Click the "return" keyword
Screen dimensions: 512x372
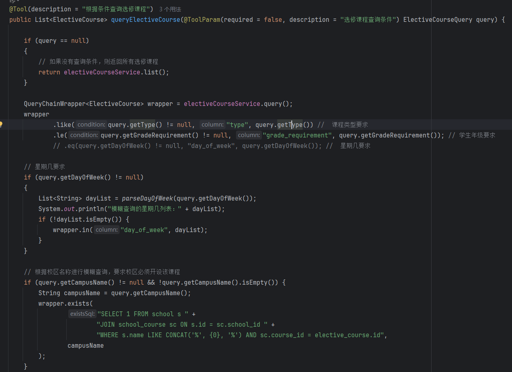pos(49,72)
